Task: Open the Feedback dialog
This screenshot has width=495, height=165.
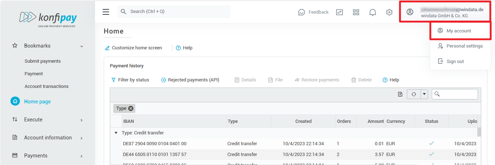Action: pos(313,12)
